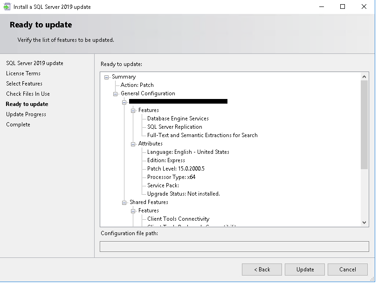Collapse the General Configuration node
Image resolution: width=378 pixels, height=283 pixels.
[x=115, y=94]
